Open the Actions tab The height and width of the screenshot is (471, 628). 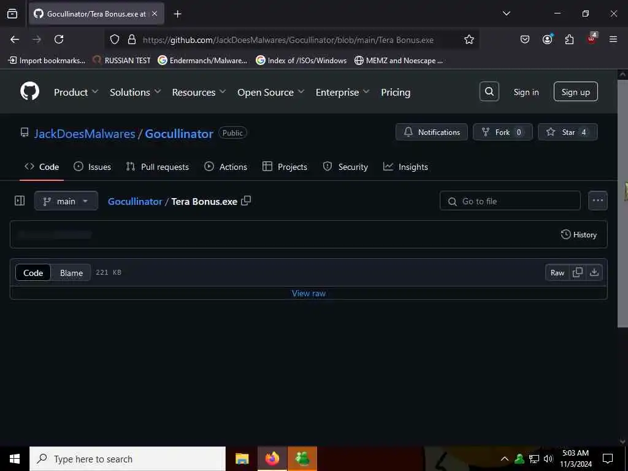coord(226,167)
